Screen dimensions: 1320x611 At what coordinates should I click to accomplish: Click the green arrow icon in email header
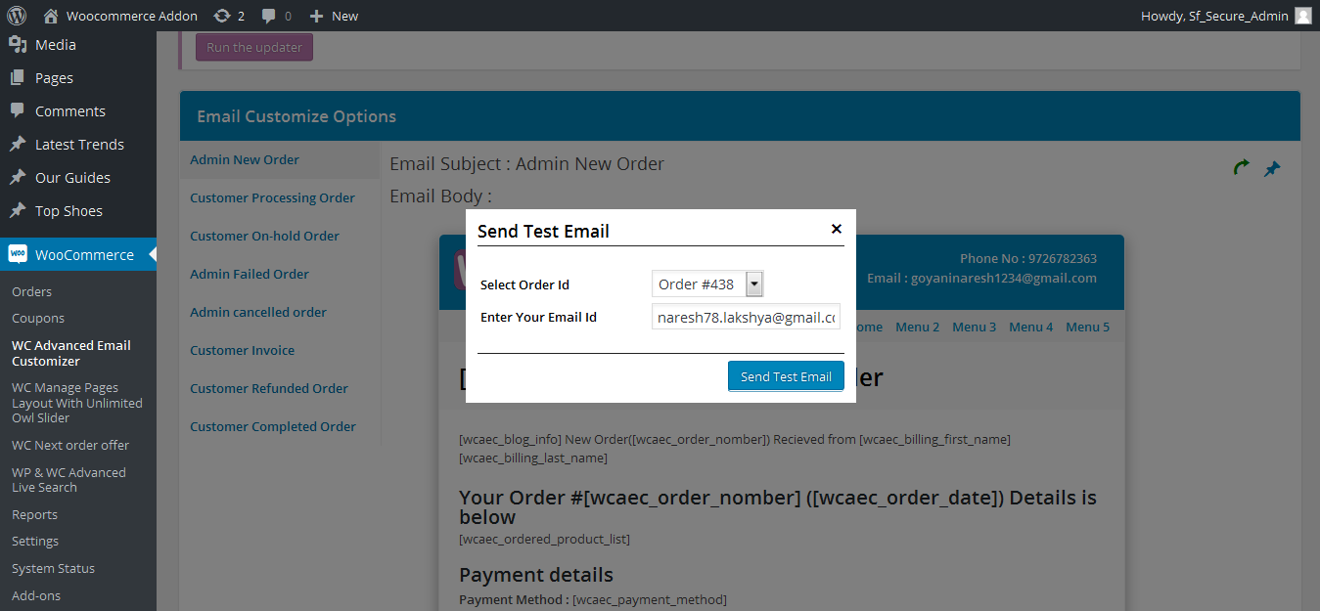[x=1241, y=168]
